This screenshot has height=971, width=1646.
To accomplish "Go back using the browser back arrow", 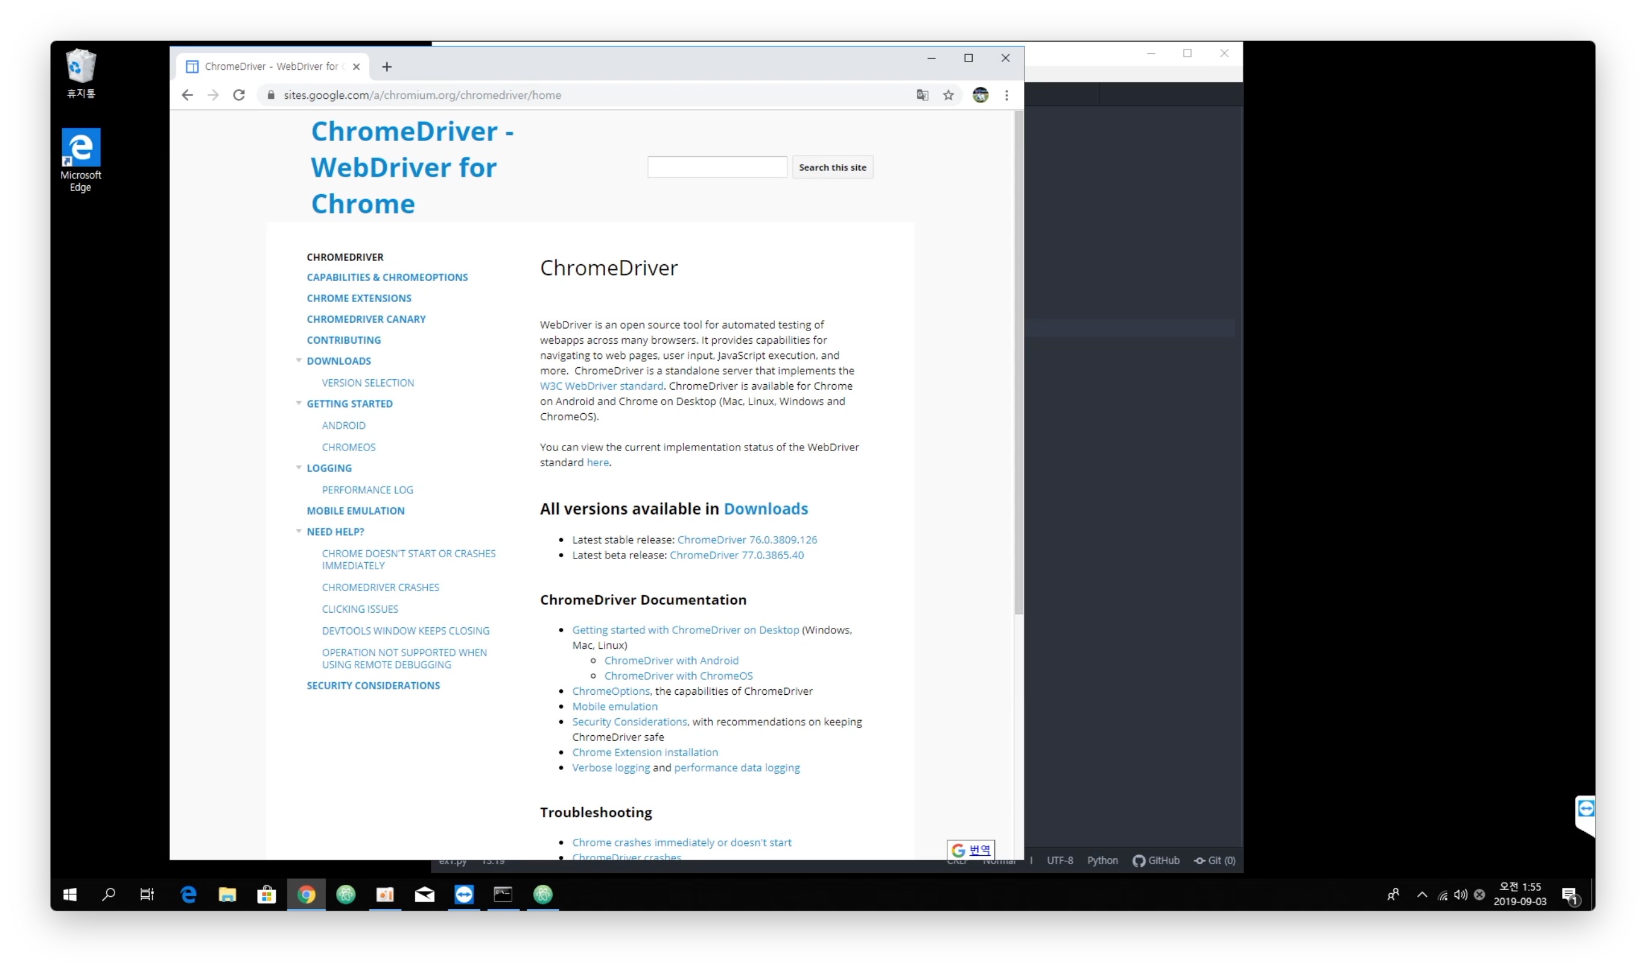I will [187, 95].
